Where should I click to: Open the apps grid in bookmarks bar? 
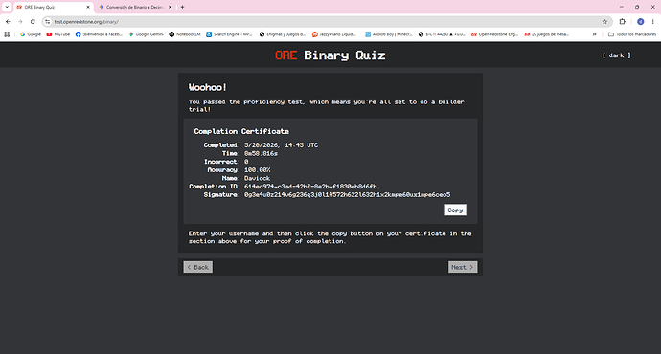pos(7,34)
